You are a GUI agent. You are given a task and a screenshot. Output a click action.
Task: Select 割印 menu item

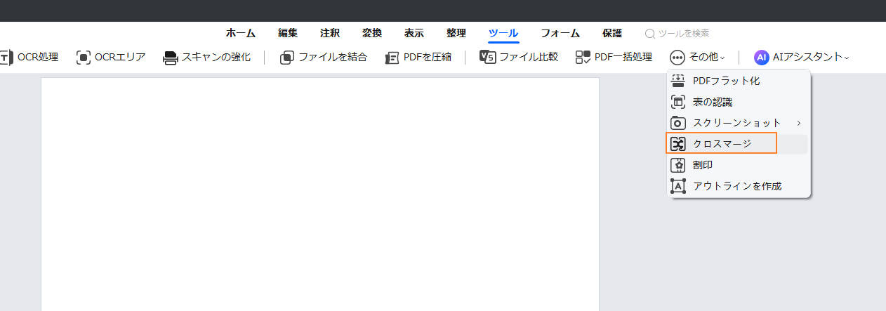pyautogui.click(x=739, y=165)
